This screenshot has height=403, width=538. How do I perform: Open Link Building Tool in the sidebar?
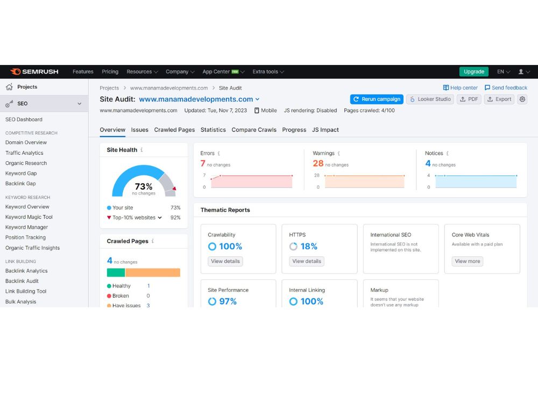pyautogui.click(x=26, y=291)
